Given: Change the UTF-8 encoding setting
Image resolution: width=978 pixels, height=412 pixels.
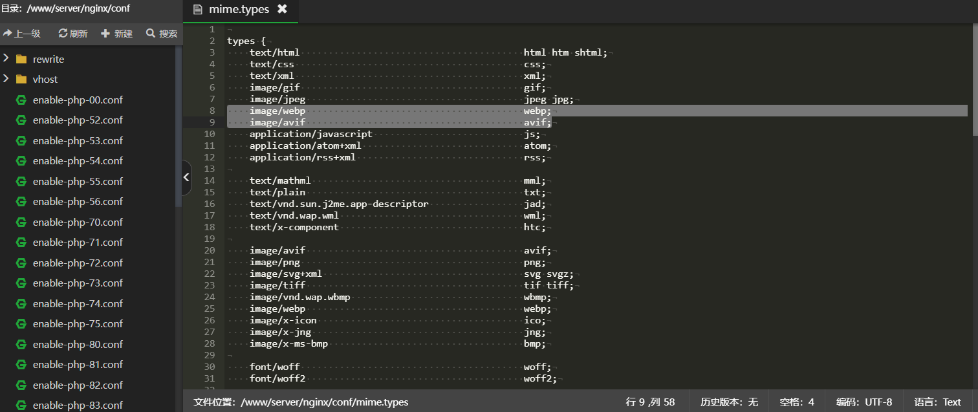Looking at the screenshot, I should [864, 402].
